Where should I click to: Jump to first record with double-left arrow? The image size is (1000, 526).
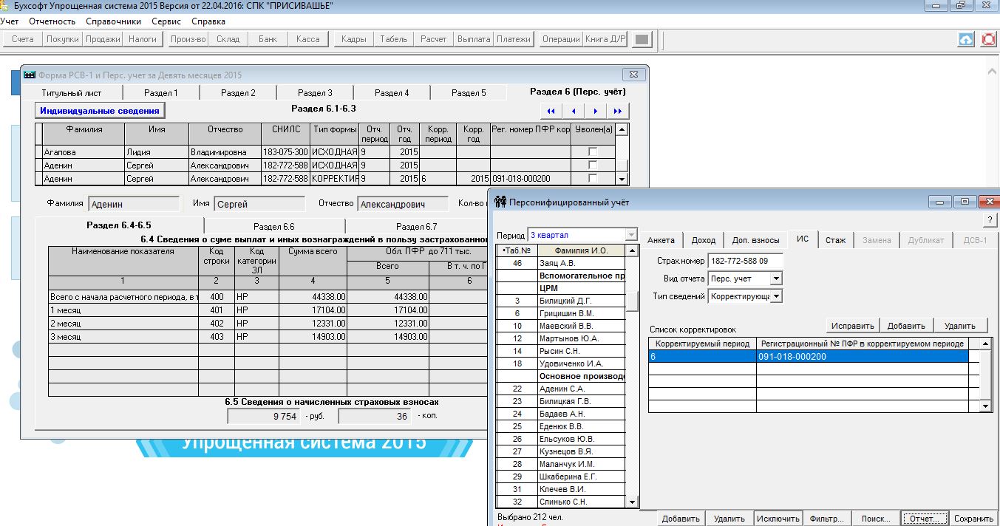point(551,112)
